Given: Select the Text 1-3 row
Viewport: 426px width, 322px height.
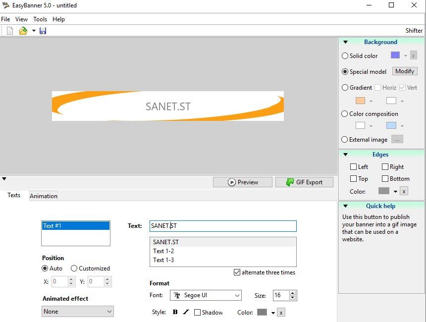Looking at the screenshot, I should click(223, 260).
